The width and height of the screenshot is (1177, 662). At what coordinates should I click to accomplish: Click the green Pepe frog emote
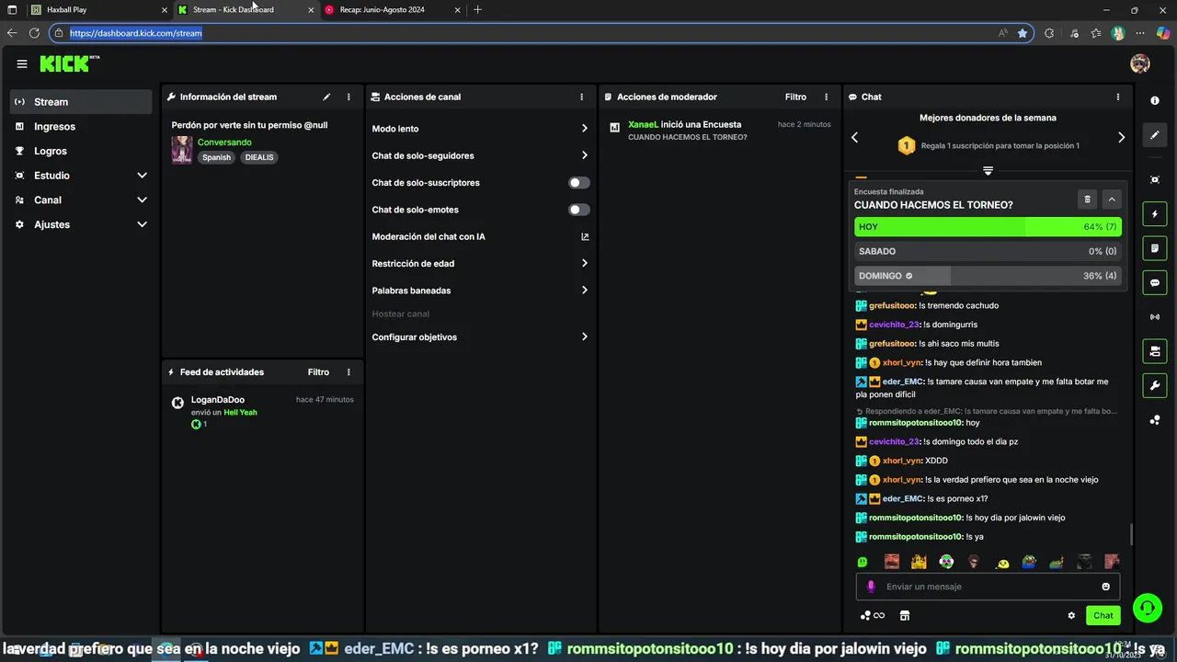pos(1029,562)
